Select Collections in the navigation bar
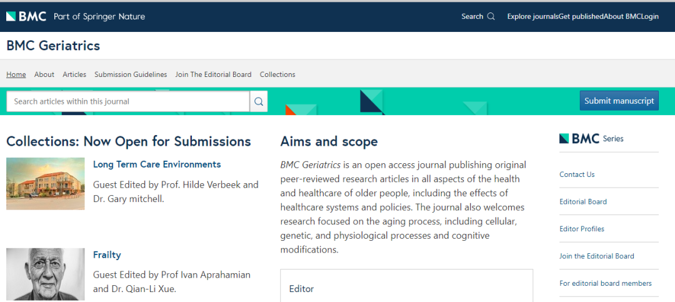The width and height of the screenshot is (675, 302). click(x=277, y=74)
